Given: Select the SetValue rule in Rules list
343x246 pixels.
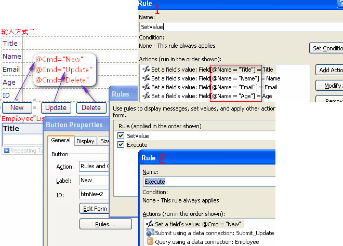Looking at the screenshot, I should pyautogui.click(x=138, y=136).
